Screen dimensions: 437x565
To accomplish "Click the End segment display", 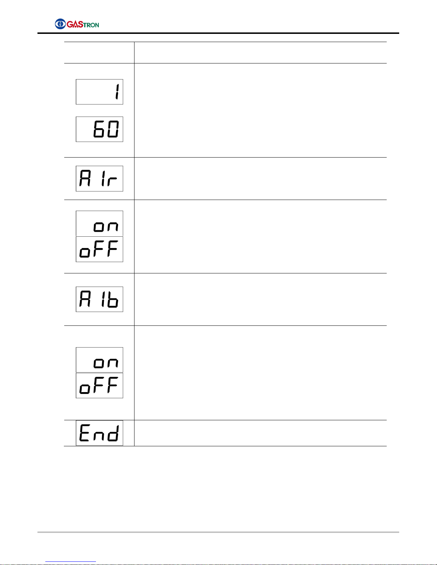I will [100, 433].
